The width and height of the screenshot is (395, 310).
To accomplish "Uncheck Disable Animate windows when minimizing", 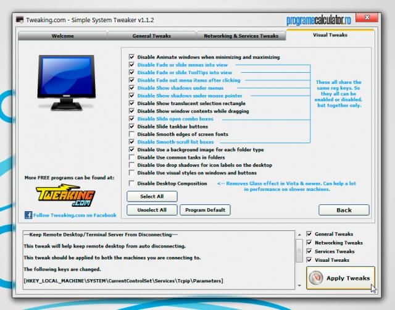I will pos(131,57).
